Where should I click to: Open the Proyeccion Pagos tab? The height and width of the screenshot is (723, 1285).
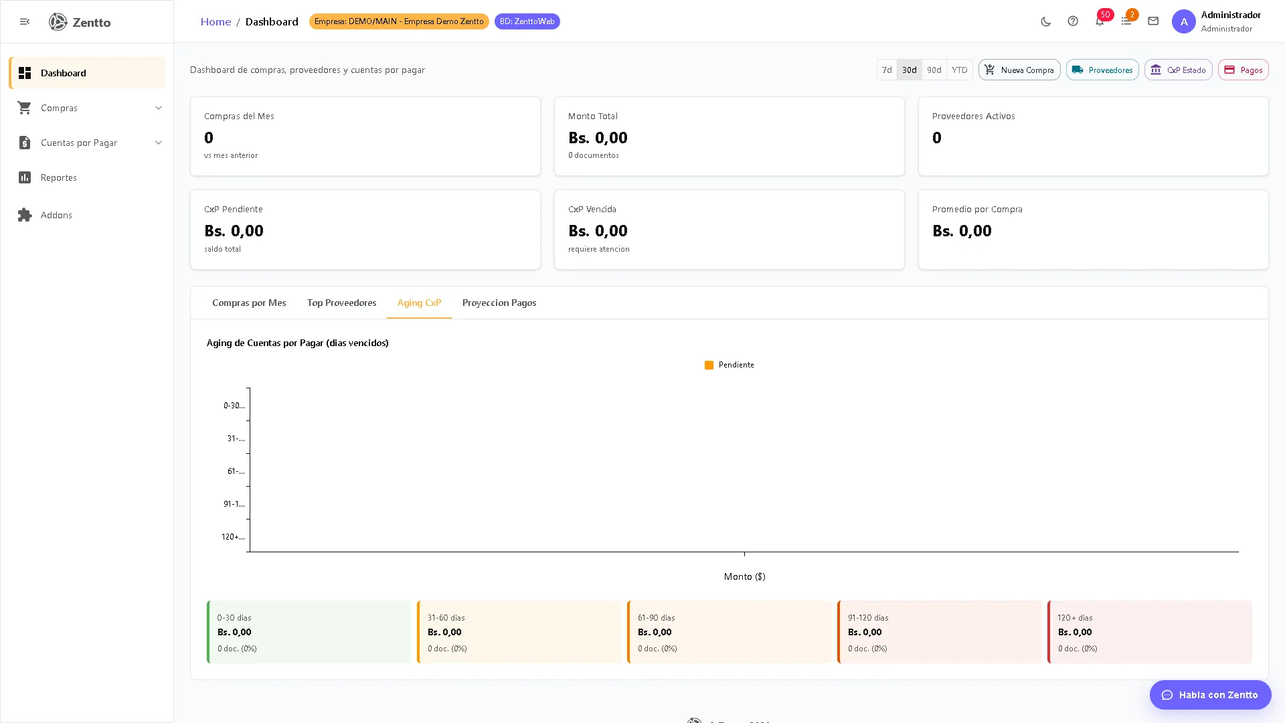pos(499,303)
